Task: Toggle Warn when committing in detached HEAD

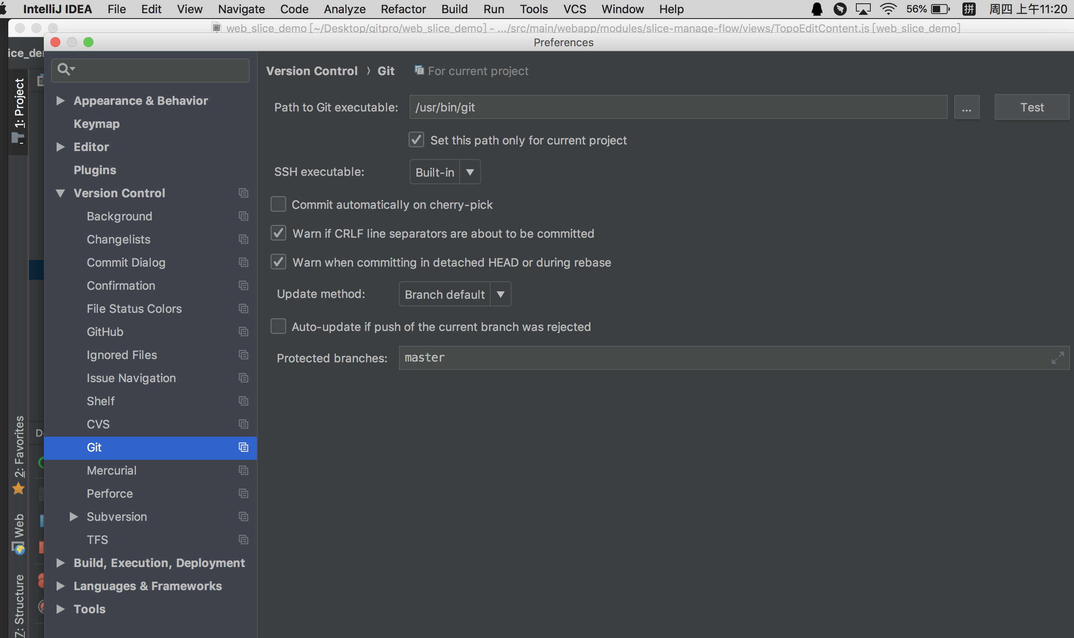Action: (278, 262)
